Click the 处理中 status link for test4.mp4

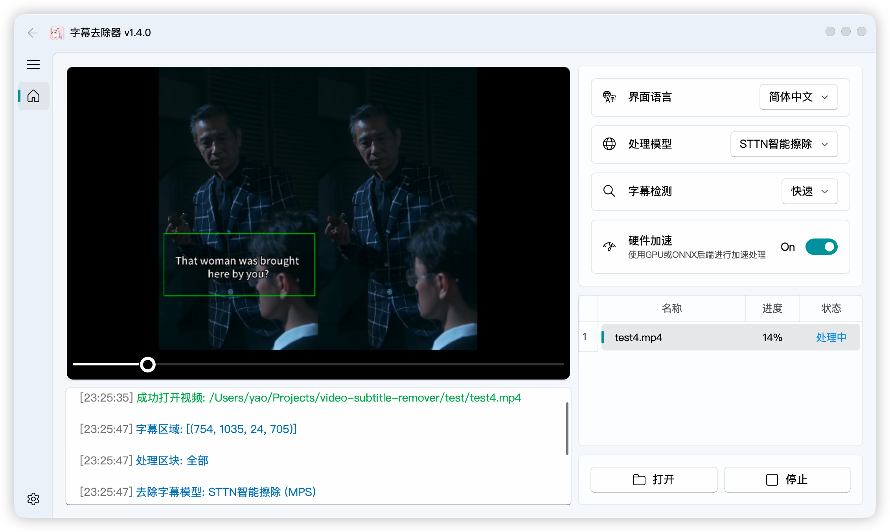831,337
